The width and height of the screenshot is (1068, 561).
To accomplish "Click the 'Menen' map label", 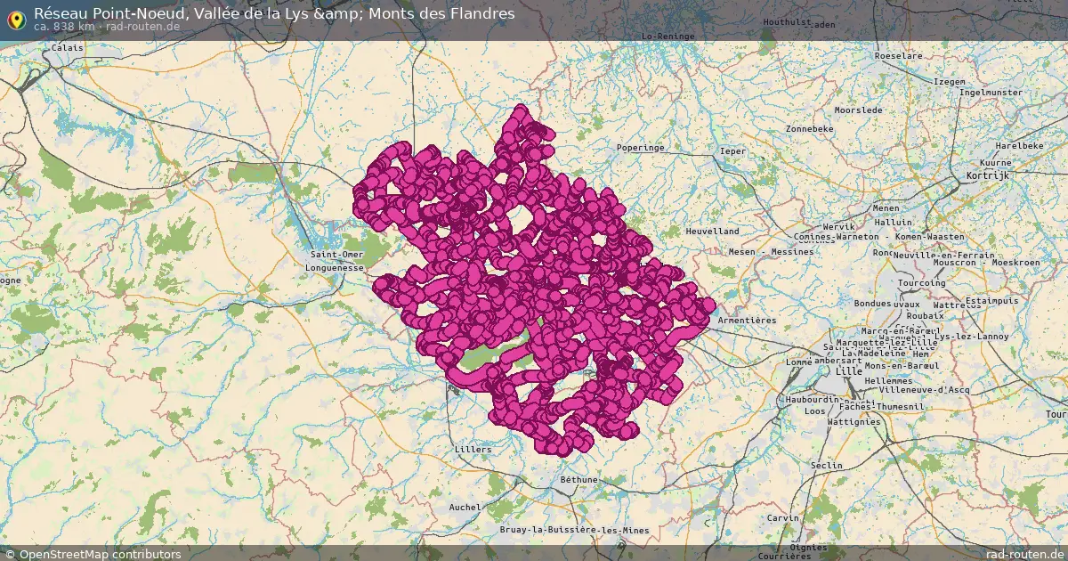I will (886, 209).
